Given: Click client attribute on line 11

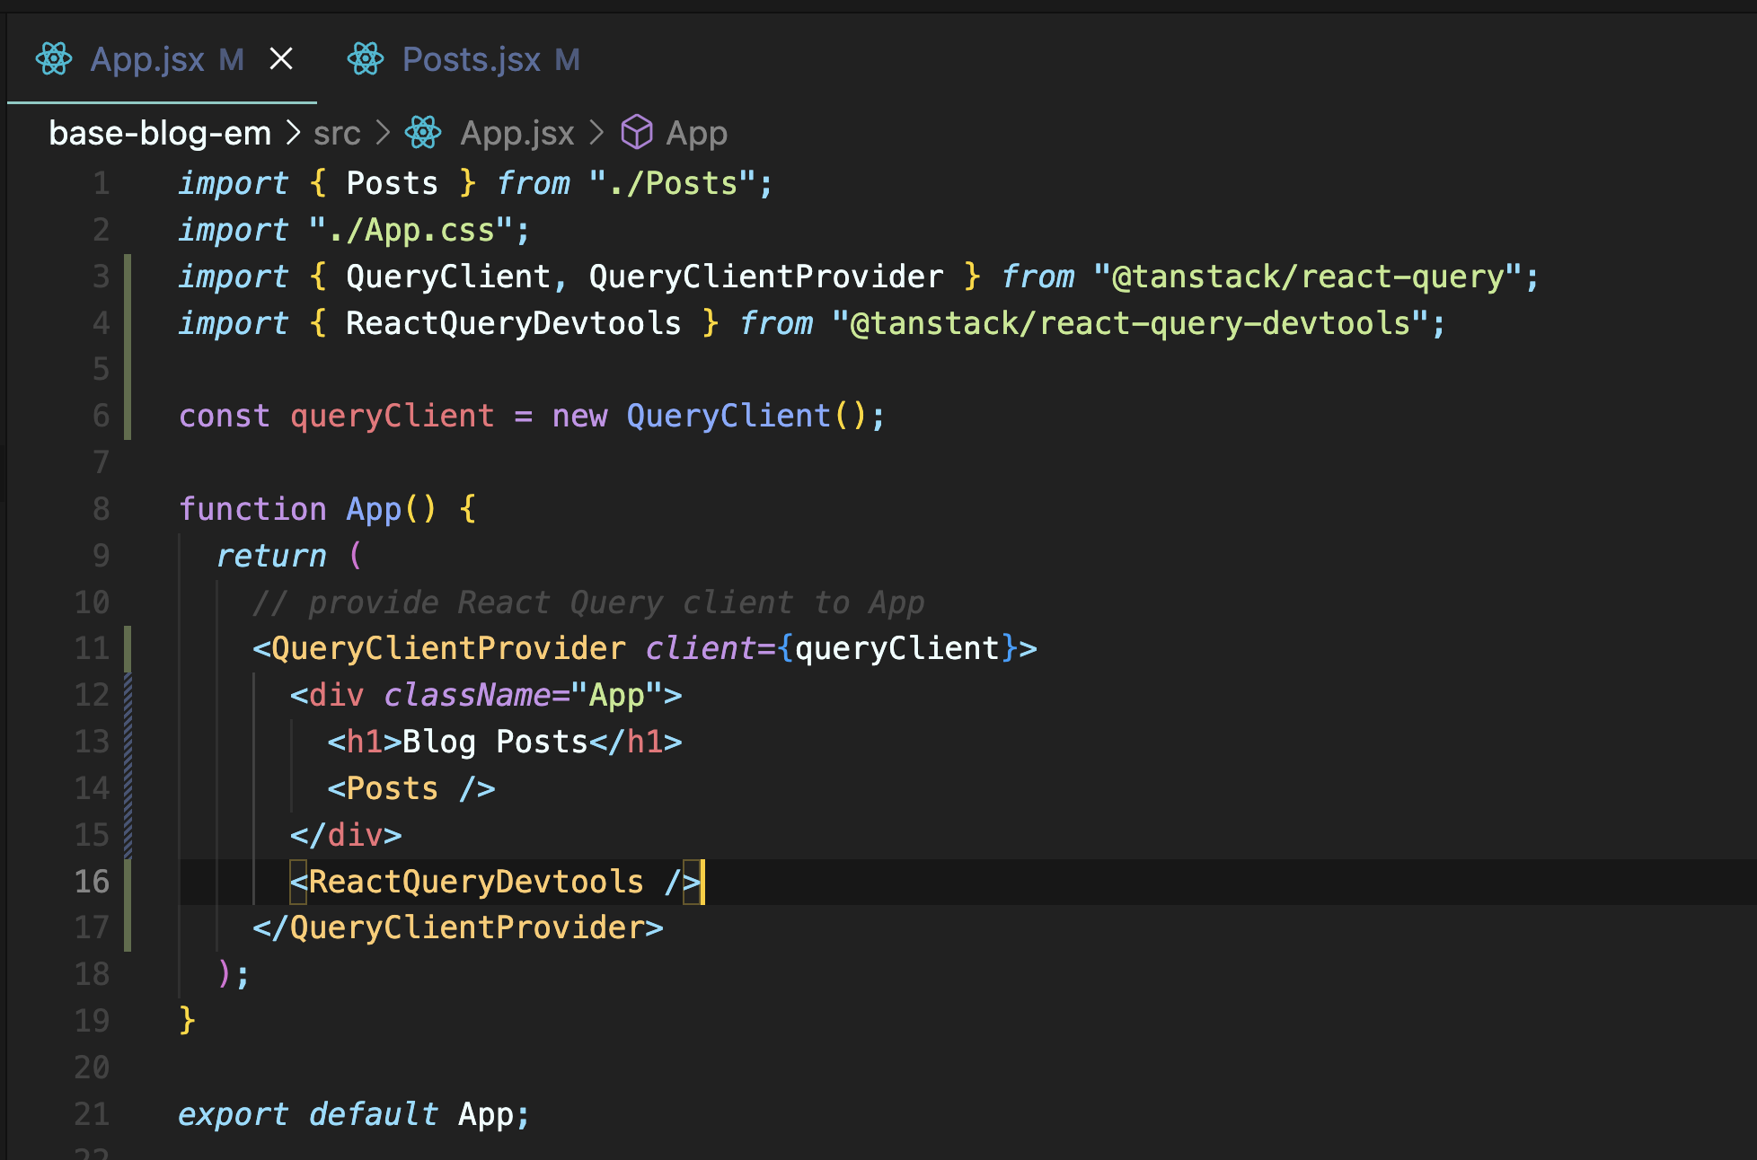Looking at the screenshot, I should [x=701, y=648].
